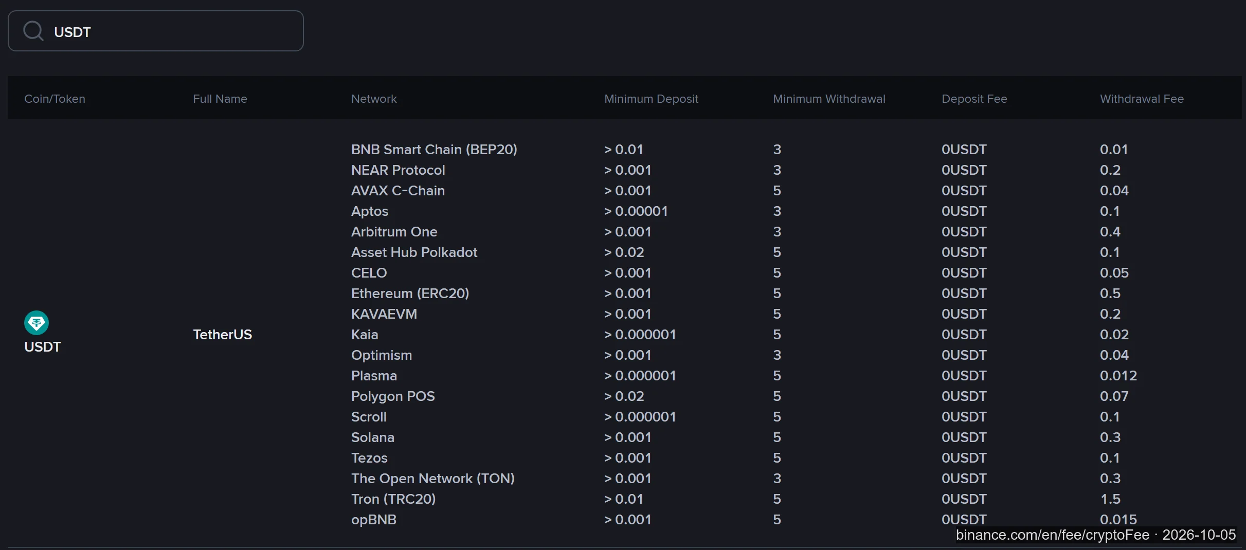Click the USDT Tether coin logo
This screenshot has height=550, width=1246.
tap(37, 323)
